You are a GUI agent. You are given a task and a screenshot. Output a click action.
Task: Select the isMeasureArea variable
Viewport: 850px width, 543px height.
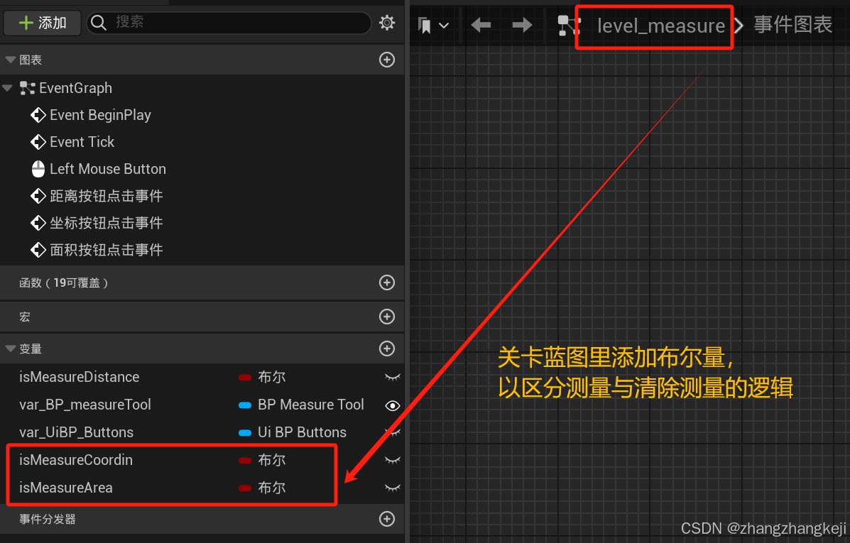click(x=66, y=487)
